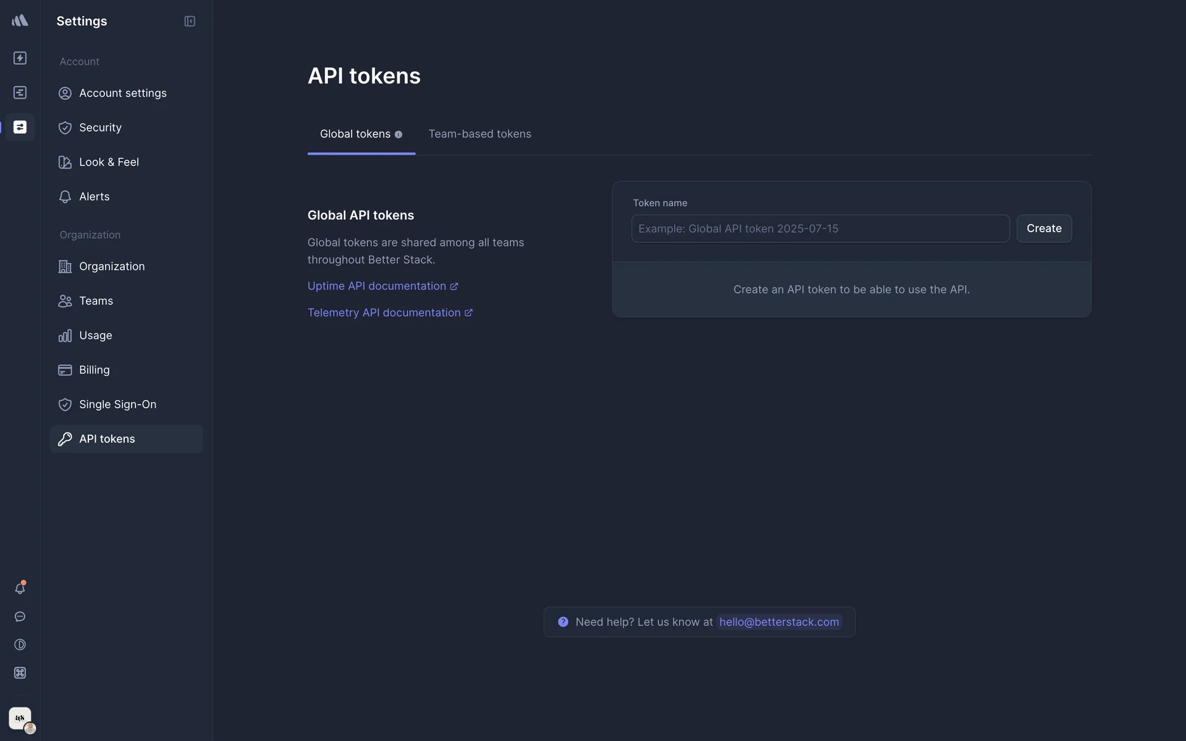Click the hello@betterstack.com email link
Viewport: 1186px width, 741px height.
click(778, 622)
